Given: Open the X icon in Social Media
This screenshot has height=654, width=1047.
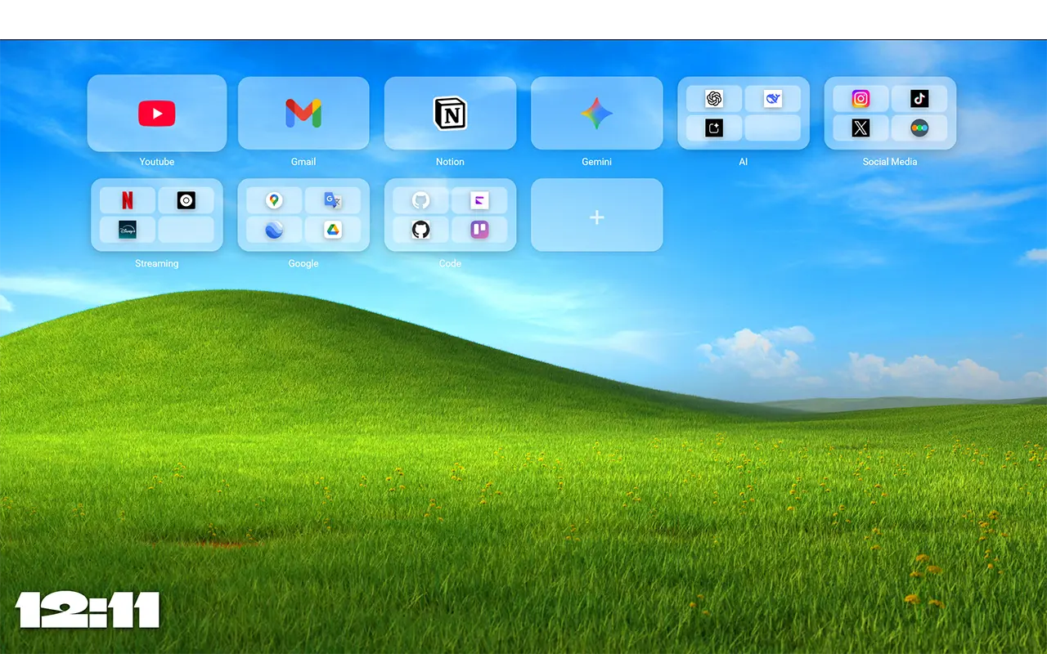Looking at the screenshot, I should pyautogui.click(x=861, y=128).
